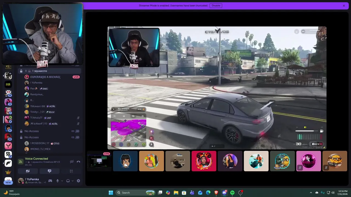Screen dimensions: 351x197
Task: Open the activities launcher button
Action: click(x=71, y=171)
